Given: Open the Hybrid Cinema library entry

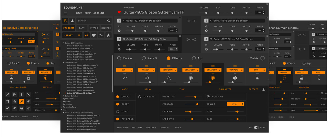Looking at the screenshot, I should tap(69, 99).
